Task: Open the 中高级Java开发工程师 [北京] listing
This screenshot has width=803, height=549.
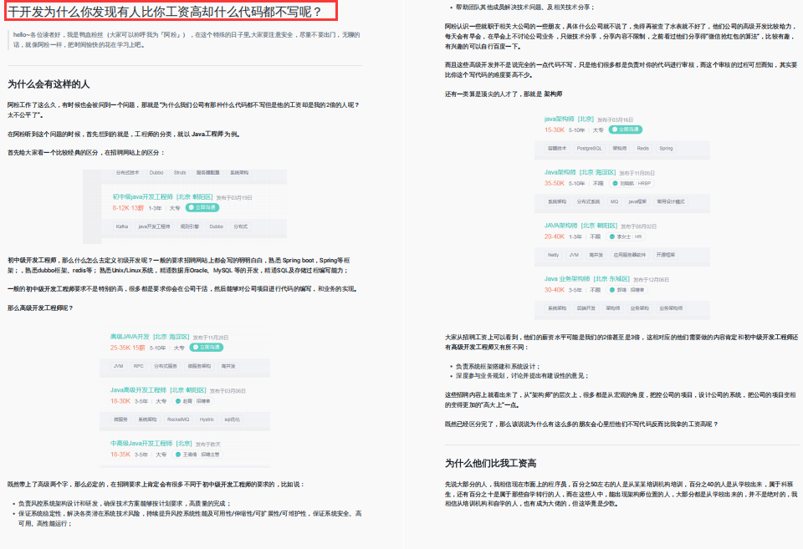Action: tap(151, 443)
